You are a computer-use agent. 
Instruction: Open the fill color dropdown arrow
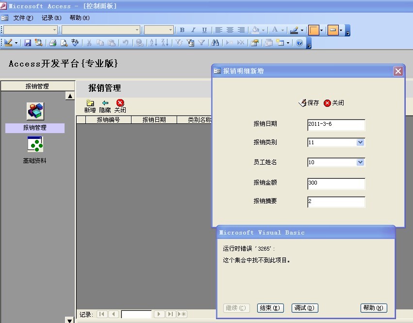click(x=263, y=30)
